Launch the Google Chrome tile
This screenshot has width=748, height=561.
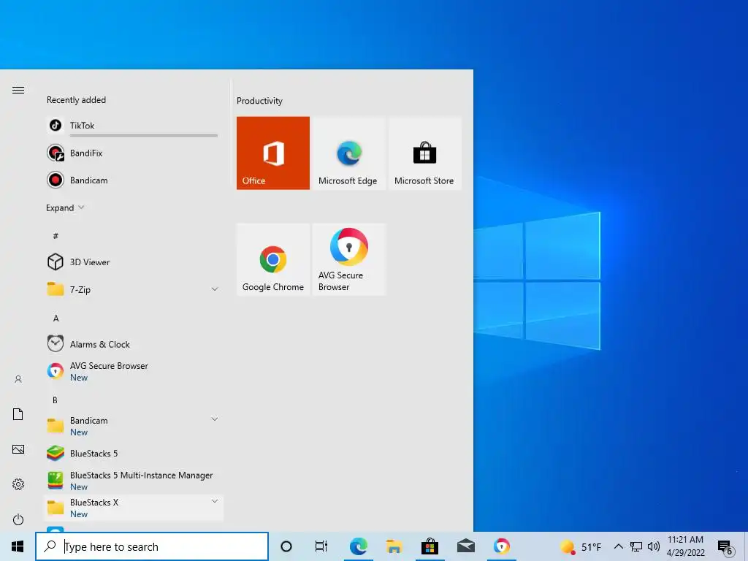tap(273, 259)
